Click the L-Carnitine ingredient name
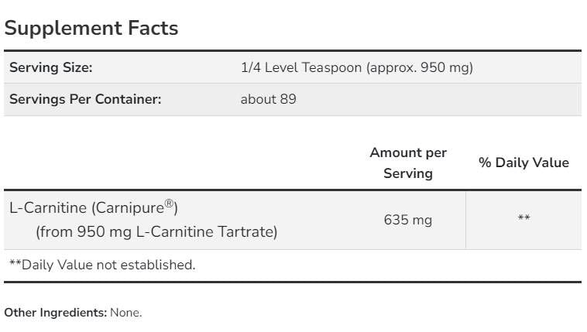This screenshot has width=587, height=332. click(x=48, y=208)
